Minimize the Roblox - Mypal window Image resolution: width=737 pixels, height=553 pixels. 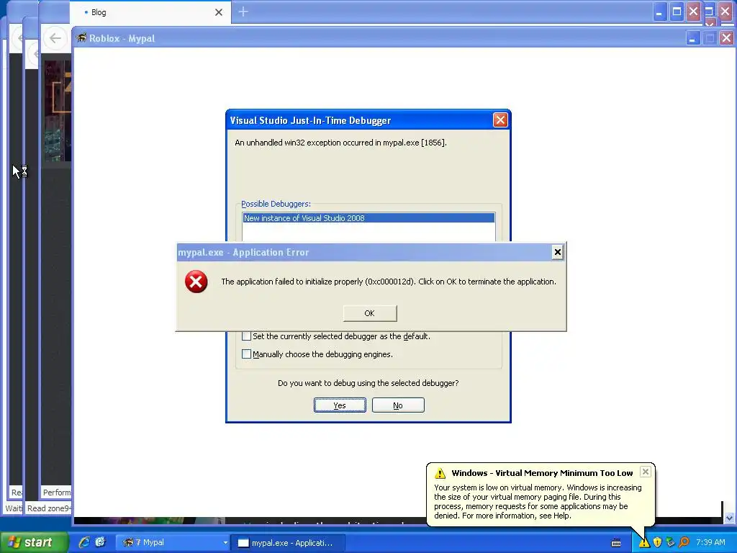(x=692, y=39)
